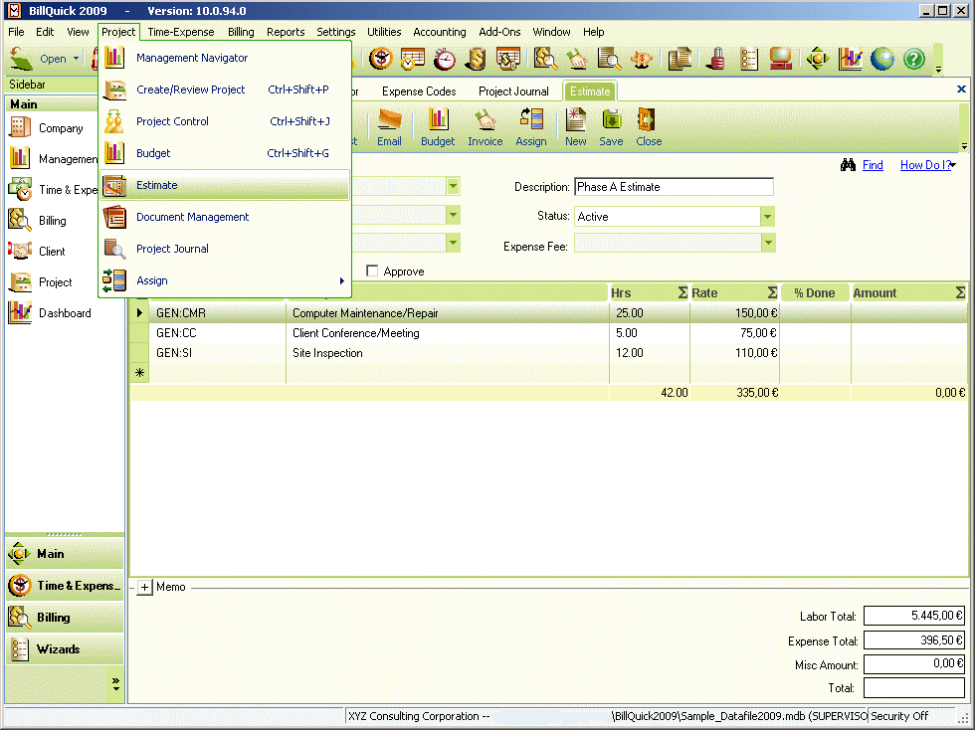This screenshot has width=975, height=730.
Task: Click the red computer monitor toolbar icon
Action: [x=780, y=59]
